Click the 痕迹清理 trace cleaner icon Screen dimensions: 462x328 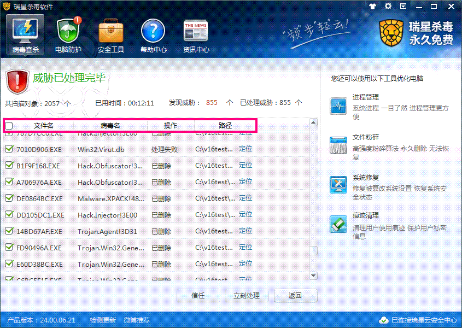[x=338, y=224]
